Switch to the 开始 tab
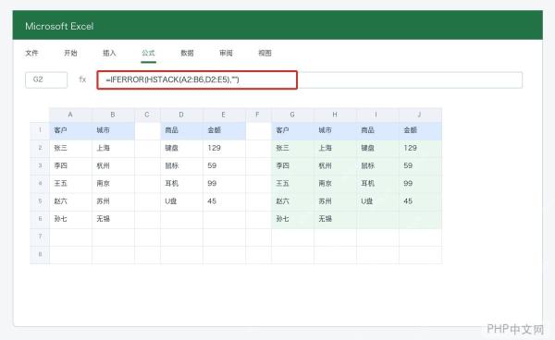The image size is (555, 340). [70, 53]
